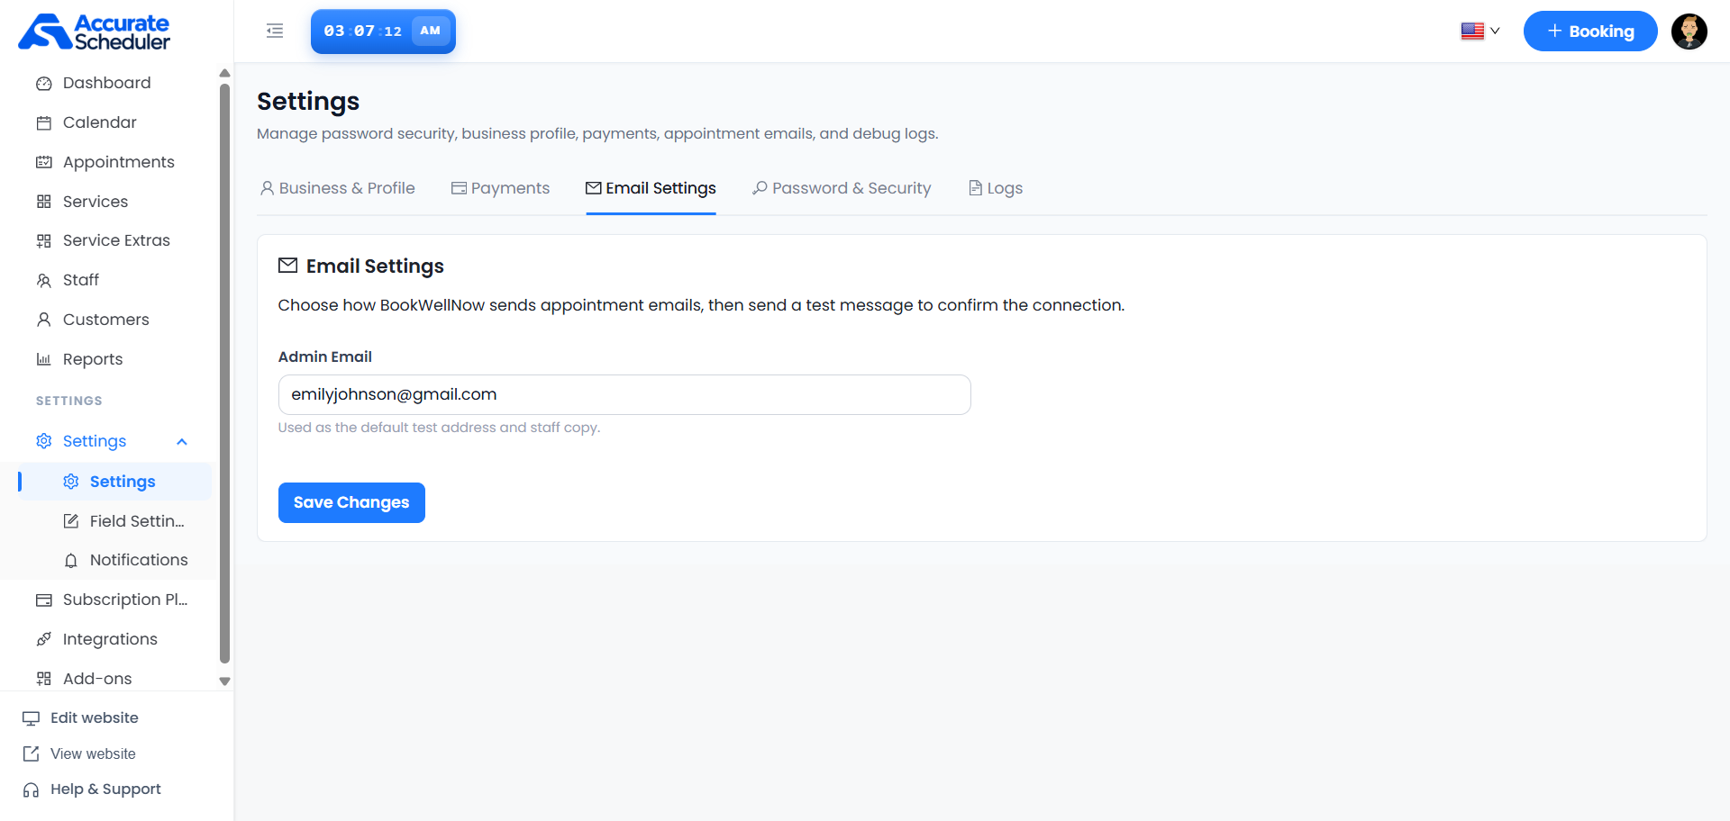This screenshot has height=821, width=1730.
Task: Click the Integrations plug icon
Action: pos(43,639)
